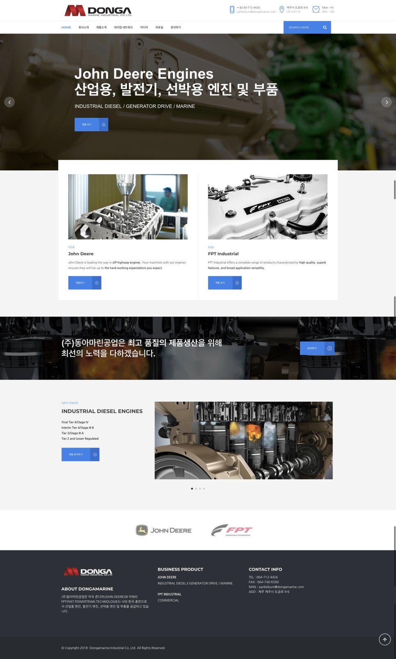Select the second carousel dot indicator
The height and width of the screenshot is (659, 396).
196,489
